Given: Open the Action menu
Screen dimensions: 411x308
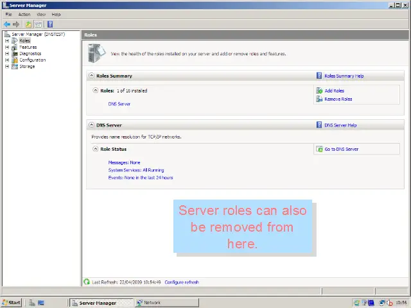Looking at the screenshot, I should point(24,14).
